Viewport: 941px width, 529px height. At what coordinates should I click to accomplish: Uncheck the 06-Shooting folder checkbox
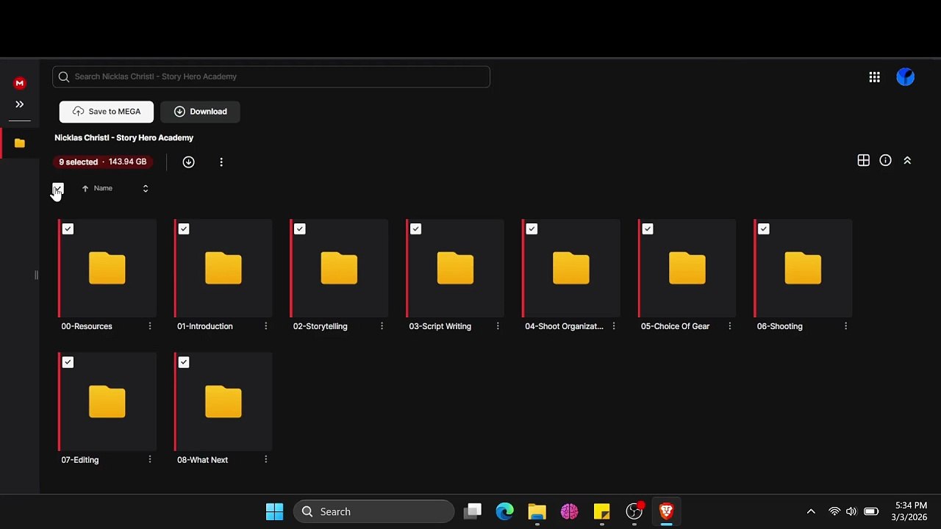[x=764, y=229]
